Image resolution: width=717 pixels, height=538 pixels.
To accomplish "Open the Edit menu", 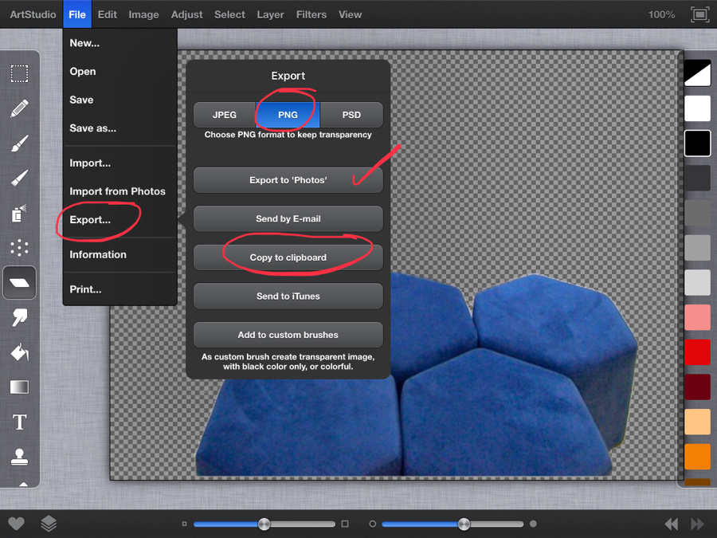I will click(108, 14).
